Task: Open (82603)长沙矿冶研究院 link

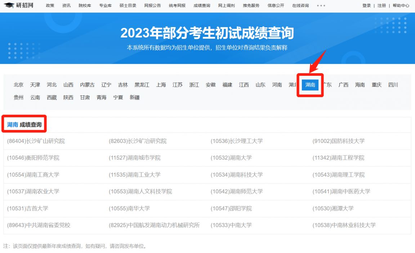Action: (138, 141)
